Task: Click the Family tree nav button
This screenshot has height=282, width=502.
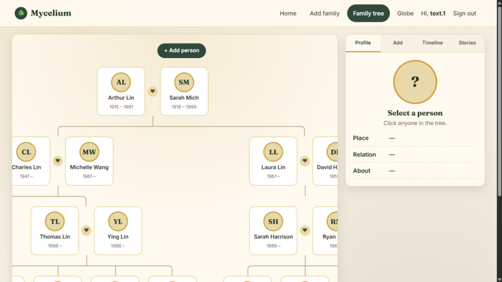Action: [368, 14]
